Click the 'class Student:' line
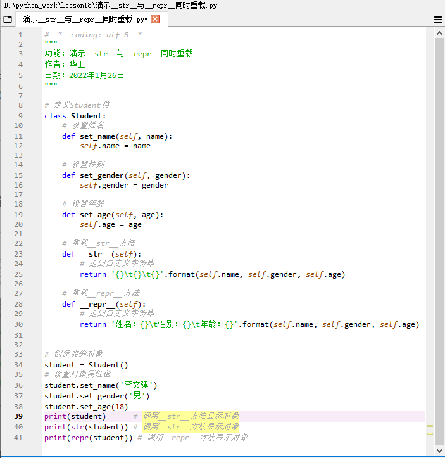The image size is (445, 458). pyautogui.click(x=75, y=116)
